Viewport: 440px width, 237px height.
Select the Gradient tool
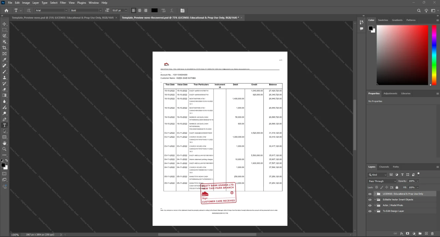tap(5, 95)
